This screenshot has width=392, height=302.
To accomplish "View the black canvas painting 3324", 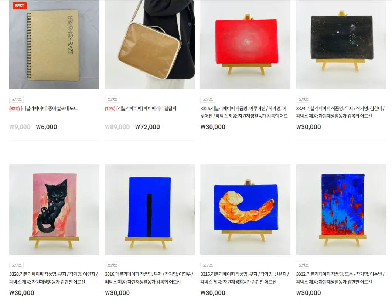I will 341,44.
